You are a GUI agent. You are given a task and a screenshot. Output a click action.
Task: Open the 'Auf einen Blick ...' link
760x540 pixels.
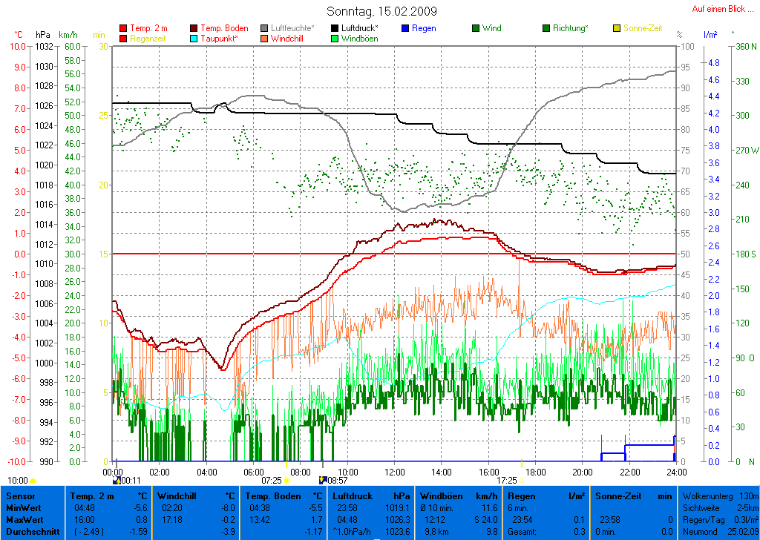coord(718,9)
